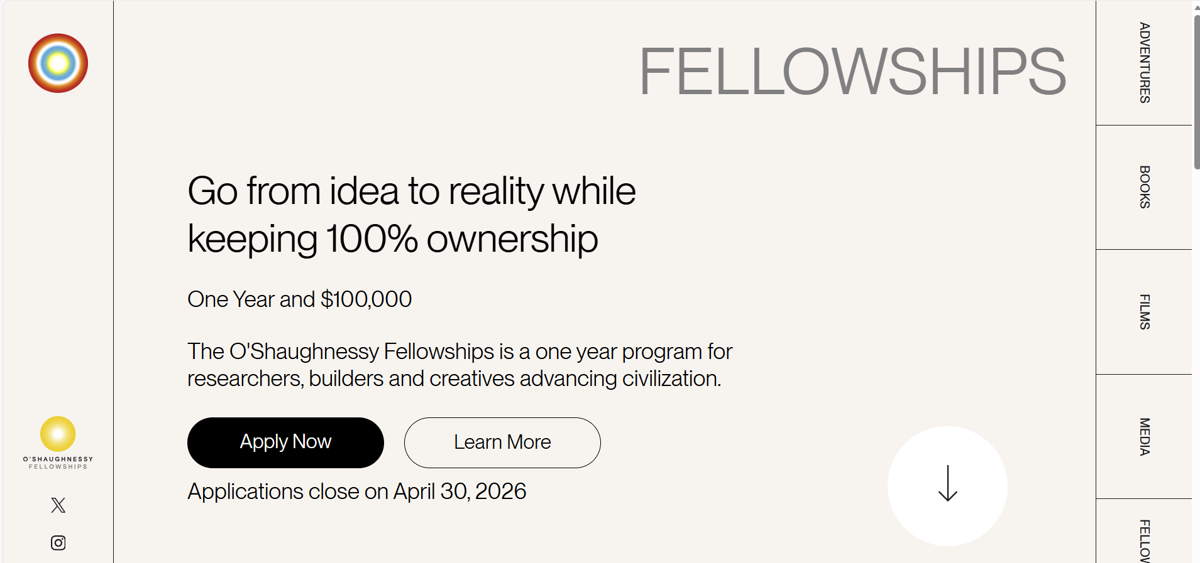
Task: Click the large FELLOWSHIPS page heading
Action: pos(852,72)
